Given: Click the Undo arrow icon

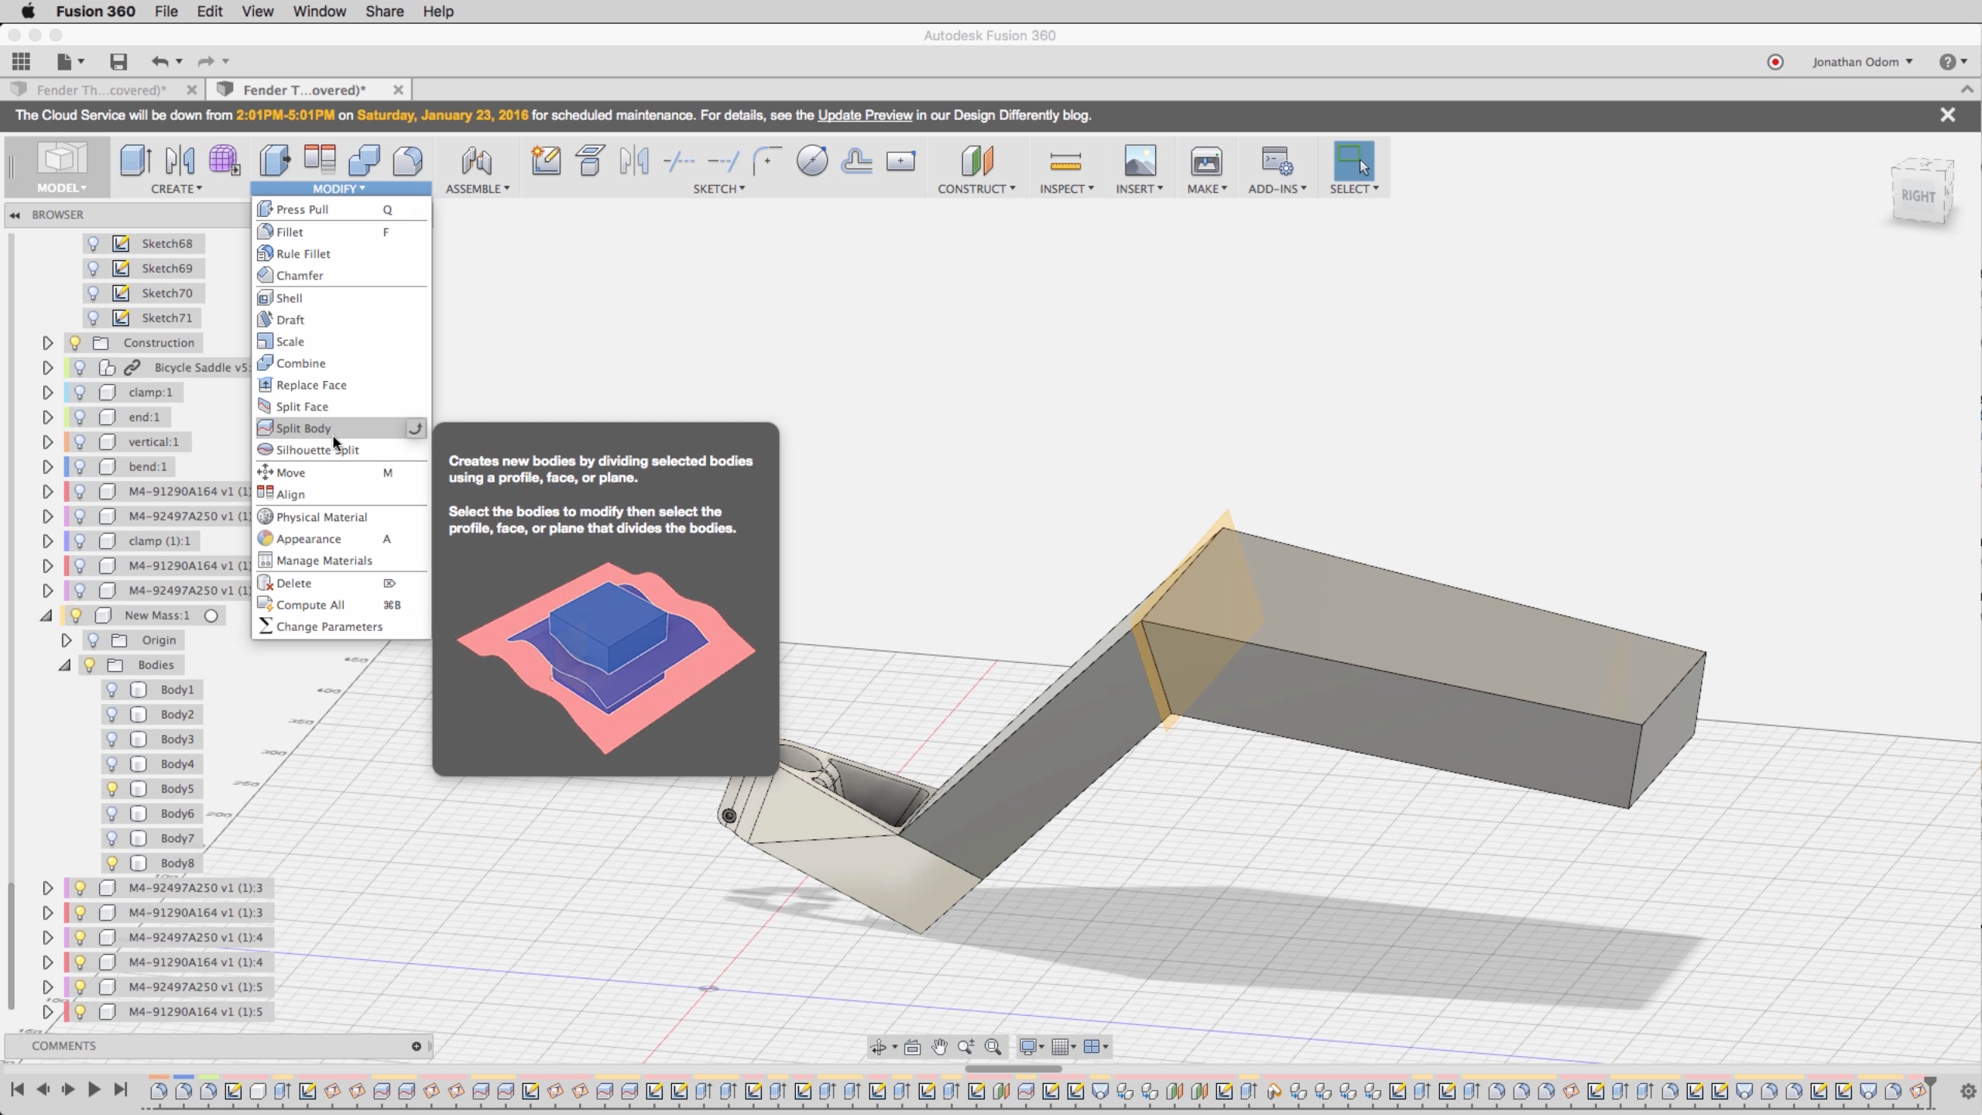Looking at the screenshot, I should point(159,61).
